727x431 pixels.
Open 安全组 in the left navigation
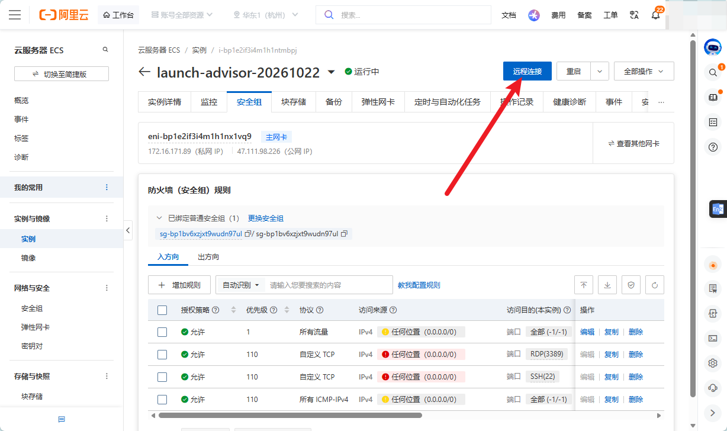(32, 308)
